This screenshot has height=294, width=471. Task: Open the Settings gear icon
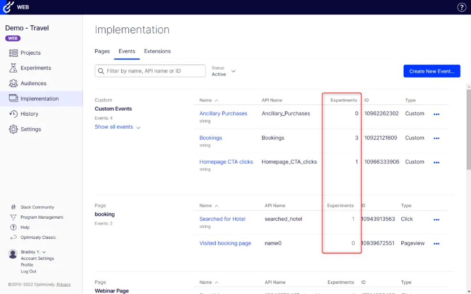13,129
